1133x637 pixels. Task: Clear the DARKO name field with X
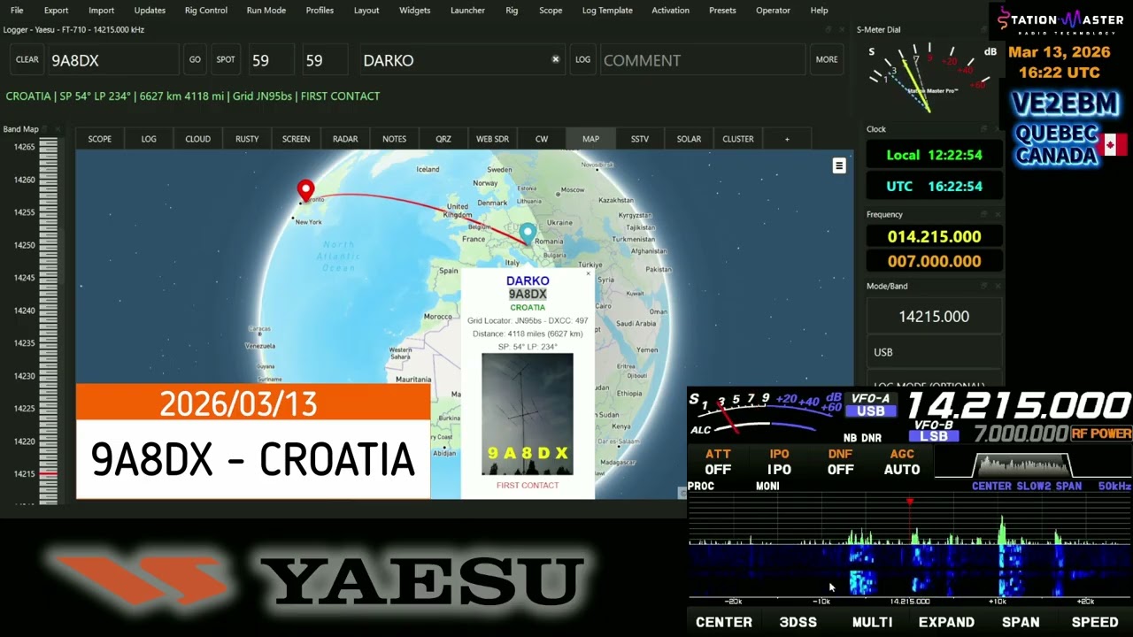click(x=556, y=59)
